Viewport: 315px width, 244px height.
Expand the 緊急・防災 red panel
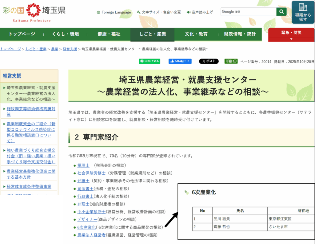pos(291,35)
